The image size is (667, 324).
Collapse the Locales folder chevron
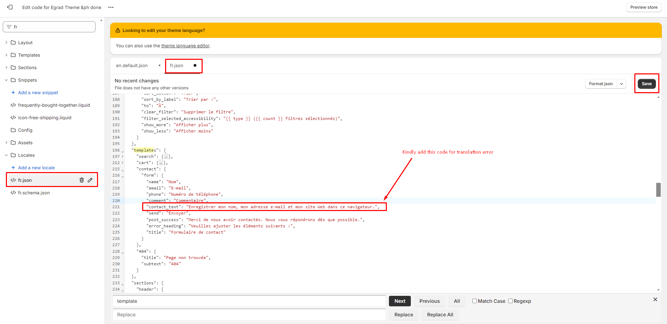pyautogui.click(x=6, y=155)
